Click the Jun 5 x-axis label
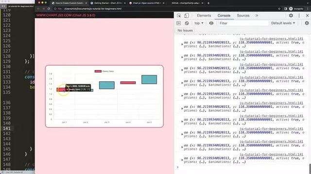 pos(149,122)
